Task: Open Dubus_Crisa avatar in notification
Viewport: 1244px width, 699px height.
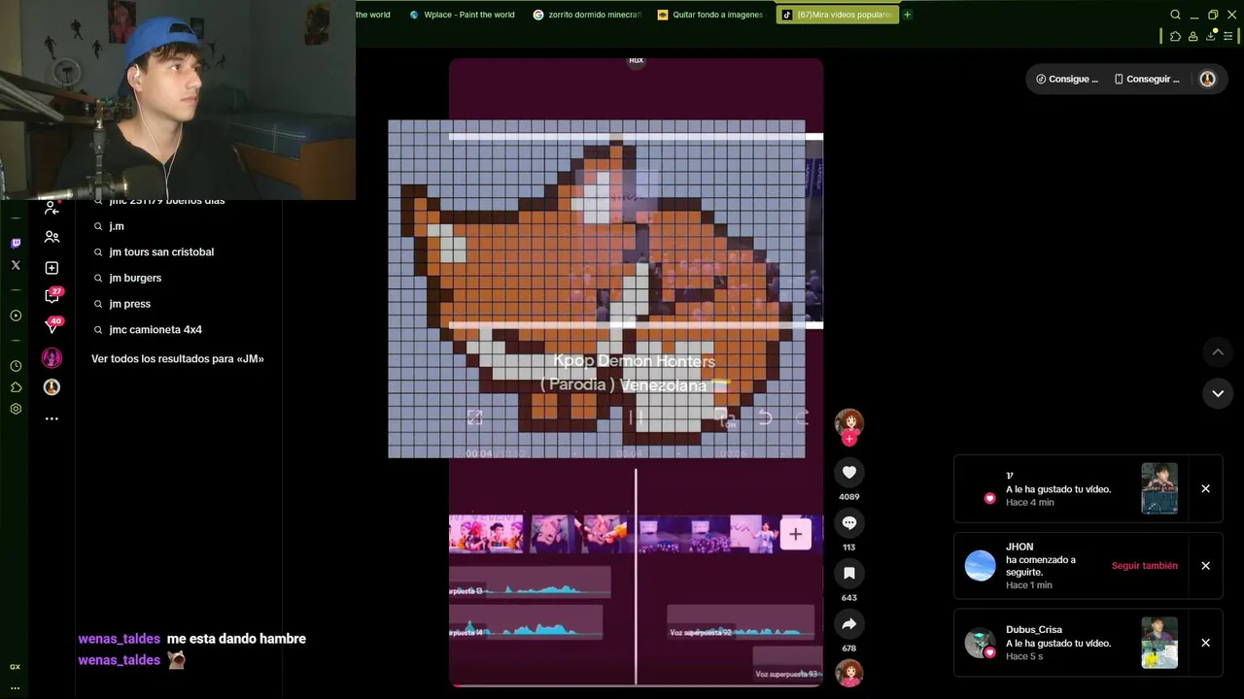Action: pos(980,643)
